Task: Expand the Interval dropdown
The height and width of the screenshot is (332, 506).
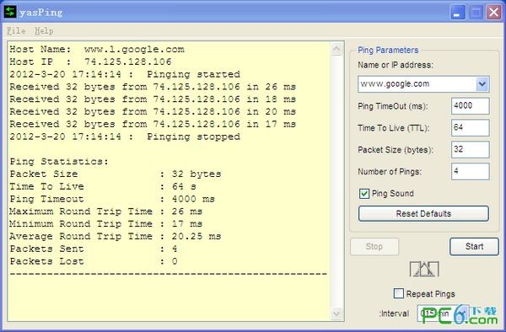Action: [462, 313]
